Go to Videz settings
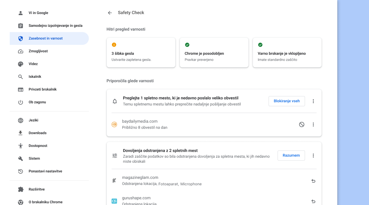Image resolution: width=369 pixels, height=205 pixels. [49, 64]
